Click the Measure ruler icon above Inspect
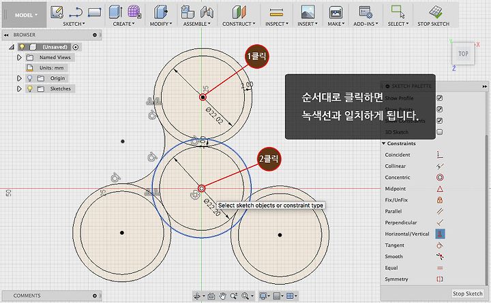 [x=276, y=12]
